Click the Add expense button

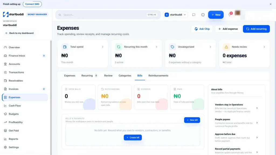pos(228,29)
